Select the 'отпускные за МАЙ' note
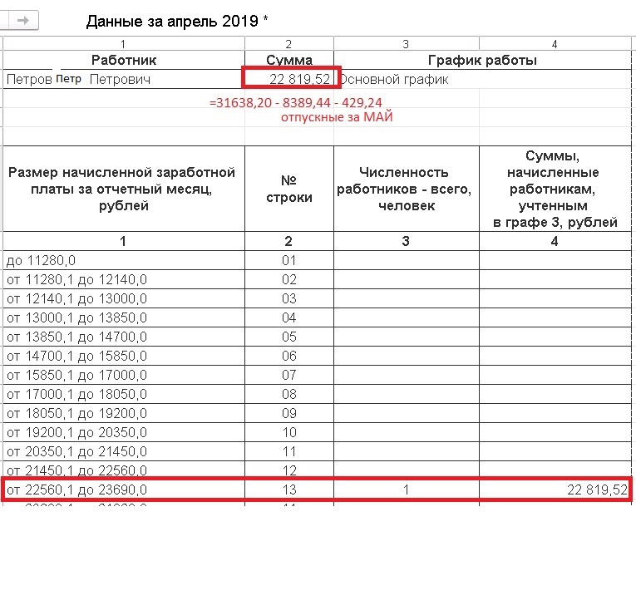The image size is (636, 615). click(337, 117)
